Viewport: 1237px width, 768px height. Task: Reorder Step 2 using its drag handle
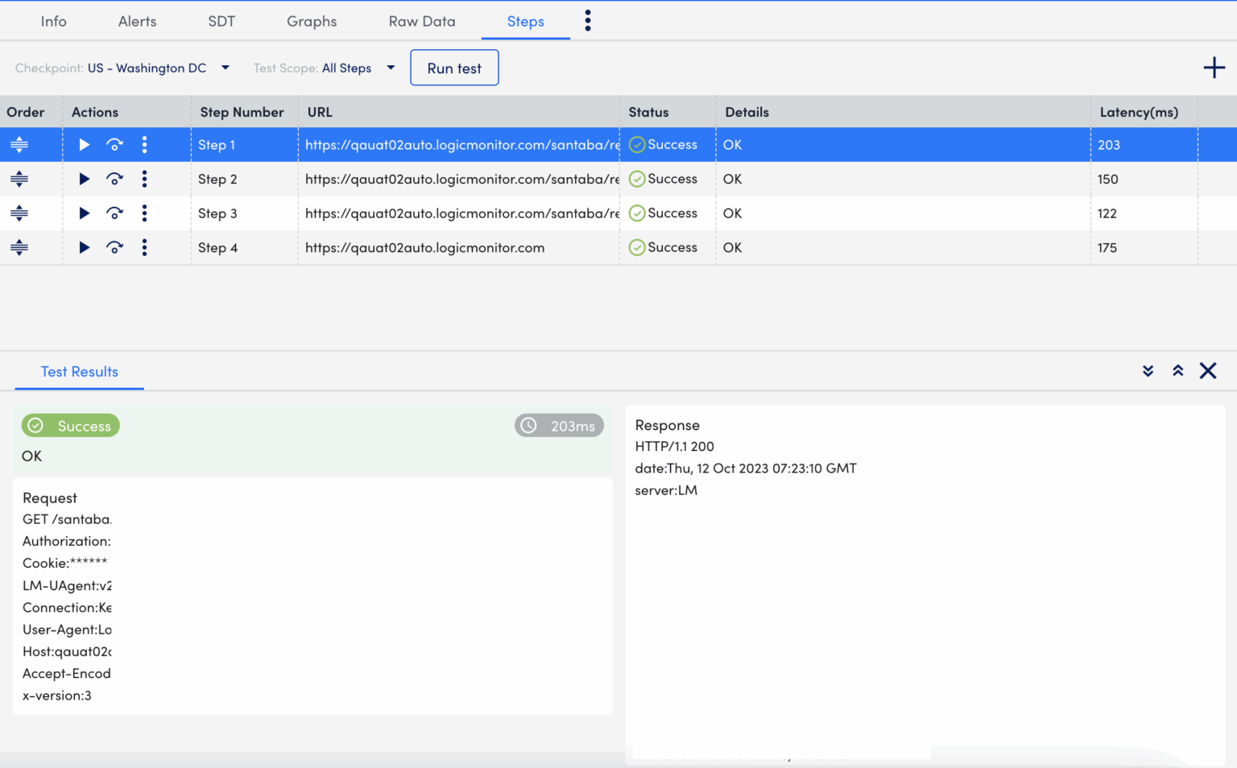click(19, 179)
